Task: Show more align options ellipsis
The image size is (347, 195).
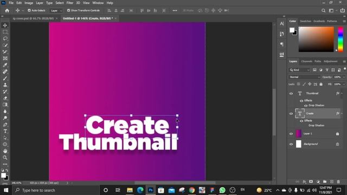Action: (x=175, y=10)
